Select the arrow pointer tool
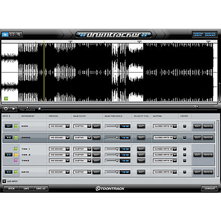 [x=5, y=34]
